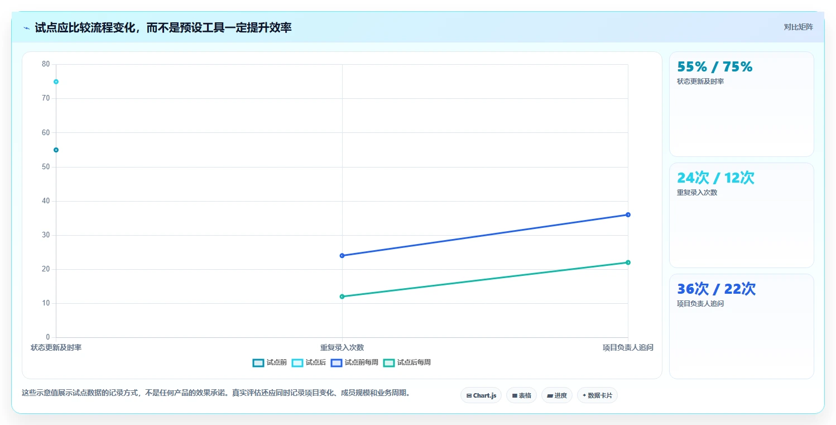836x425 pixels.
Task: Select the 数据卡片 chip
Action: [x=597, y=395]
